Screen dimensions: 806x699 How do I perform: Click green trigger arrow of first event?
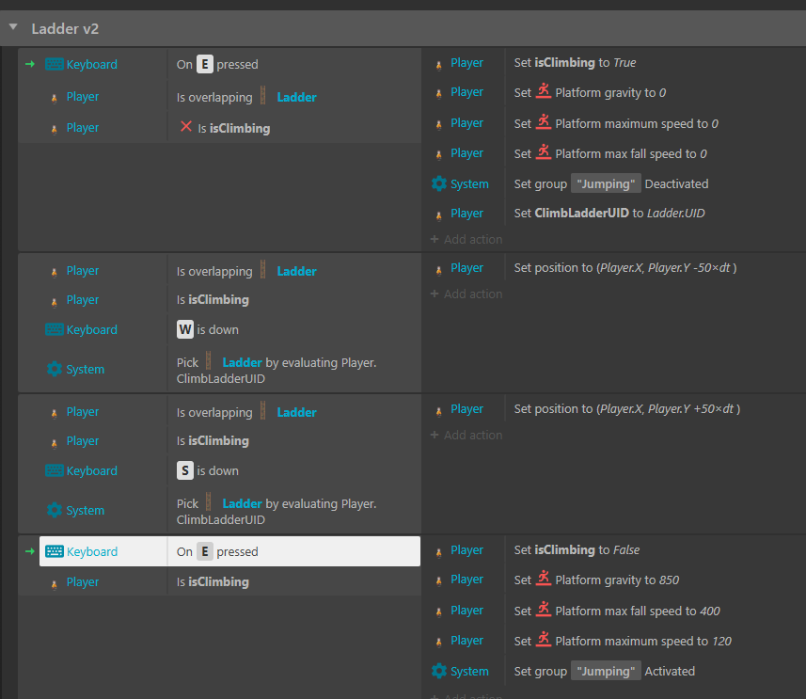(30, 64)
